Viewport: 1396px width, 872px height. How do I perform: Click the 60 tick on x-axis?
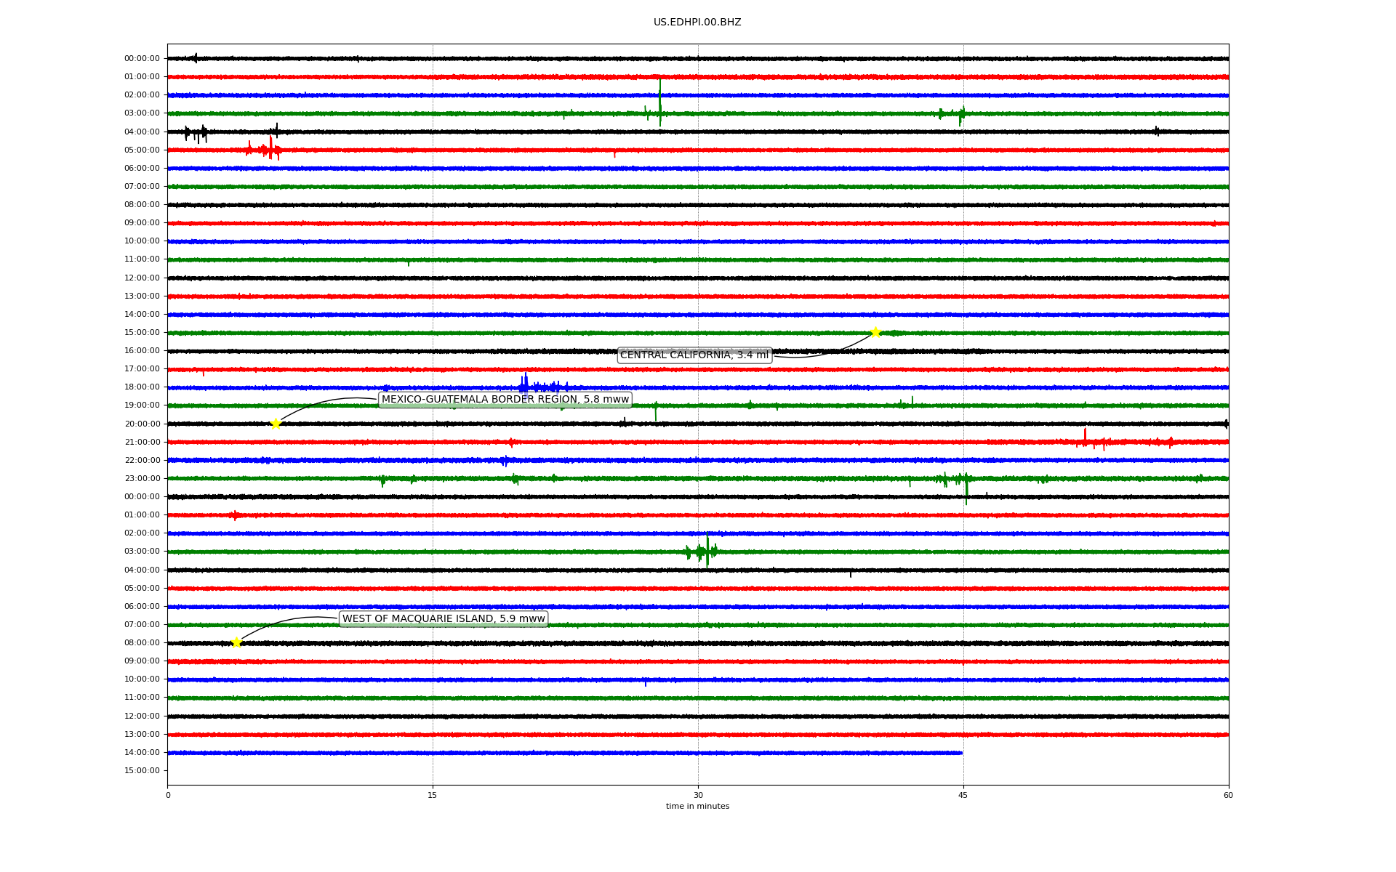tap(1227, 795)
